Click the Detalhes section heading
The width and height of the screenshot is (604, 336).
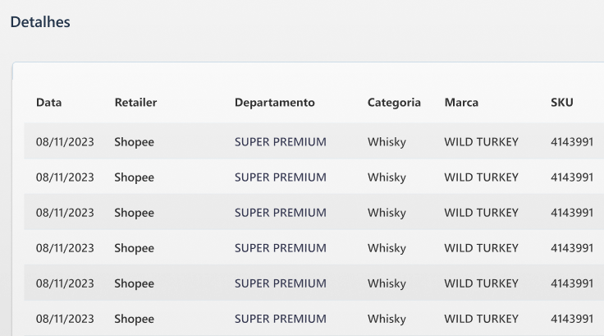pyautogui.click(x=40, y=22)
